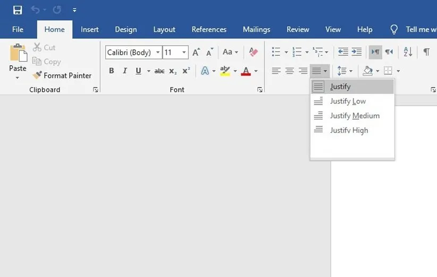Click the Grow Font size icon
This screenshot has width=437, height=277.
click(x=196, y=52)
